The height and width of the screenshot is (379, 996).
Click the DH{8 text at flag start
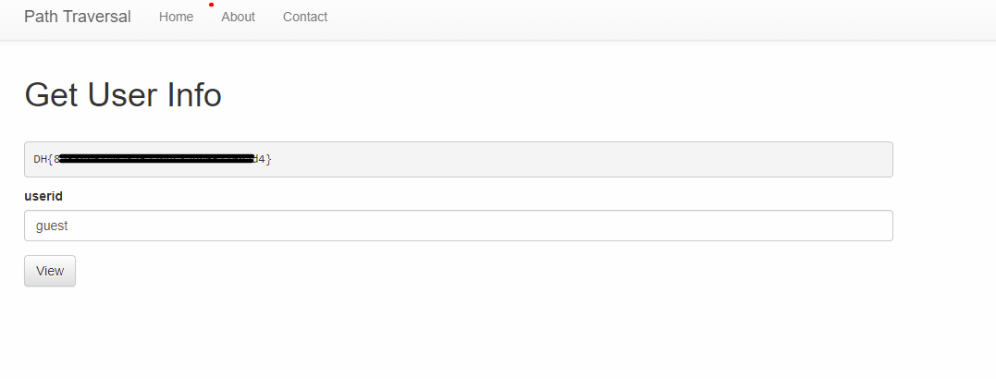46,159
